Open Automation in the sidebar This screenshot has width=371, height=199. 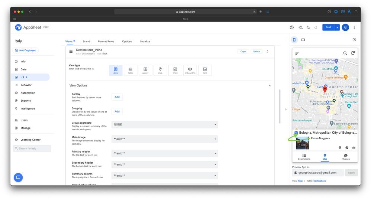pos(28,93)
